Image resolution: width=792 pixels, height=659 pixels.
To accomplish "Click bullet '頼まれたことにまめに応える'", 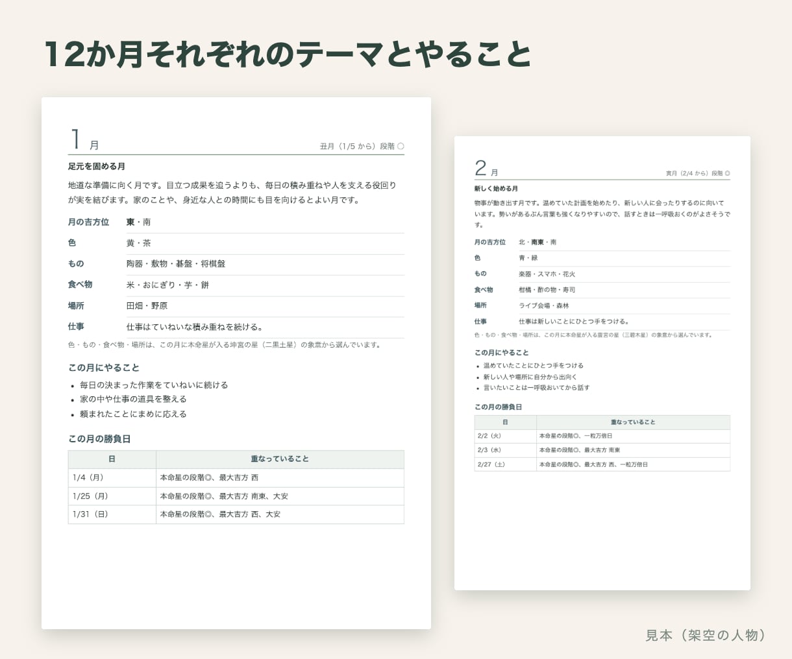I will (133, 414).
